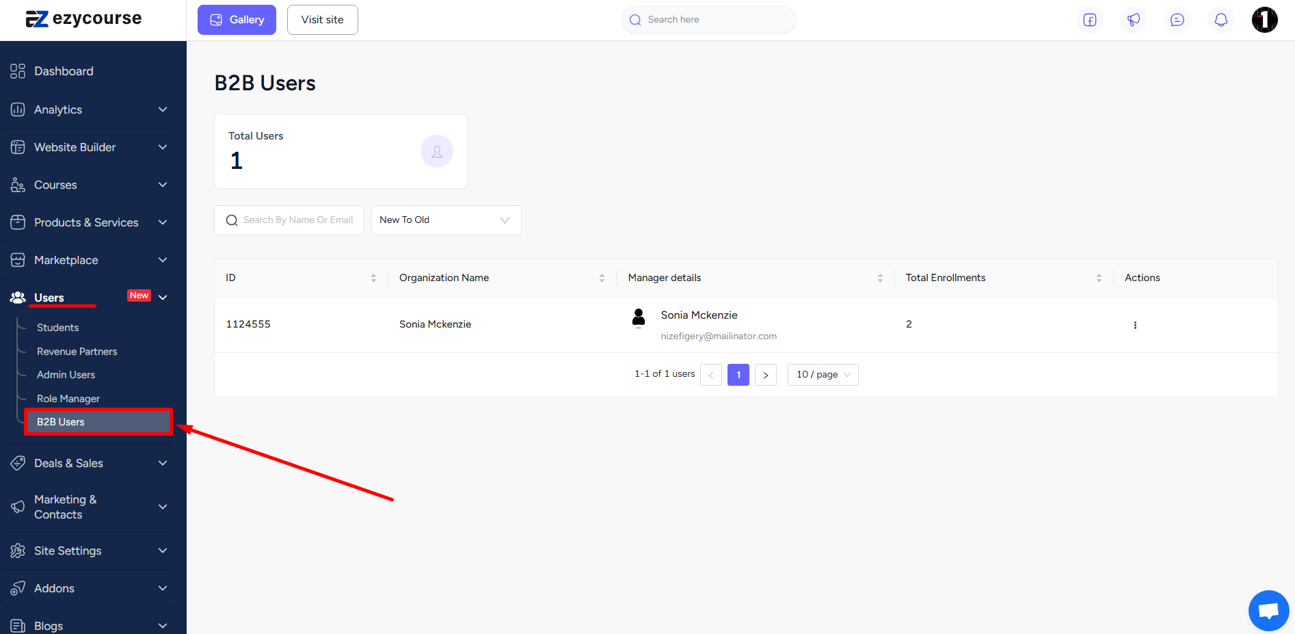Click the manager avatar for Sonia Mckenzie
The width and height of the screenshot is (1295, 634).
639,317
